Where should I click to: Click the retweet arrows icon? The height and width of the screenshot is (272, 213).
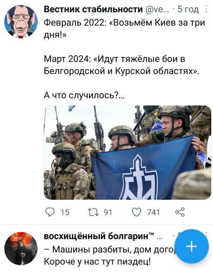tap(93, 212)
